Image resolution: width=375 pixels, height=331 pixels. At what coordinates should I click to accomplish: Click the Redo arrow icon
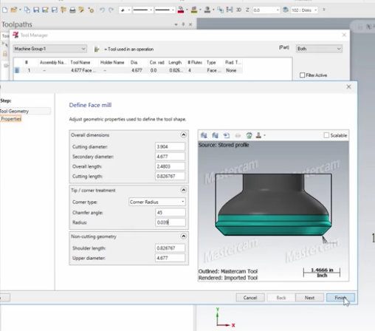tap(111, 10)
